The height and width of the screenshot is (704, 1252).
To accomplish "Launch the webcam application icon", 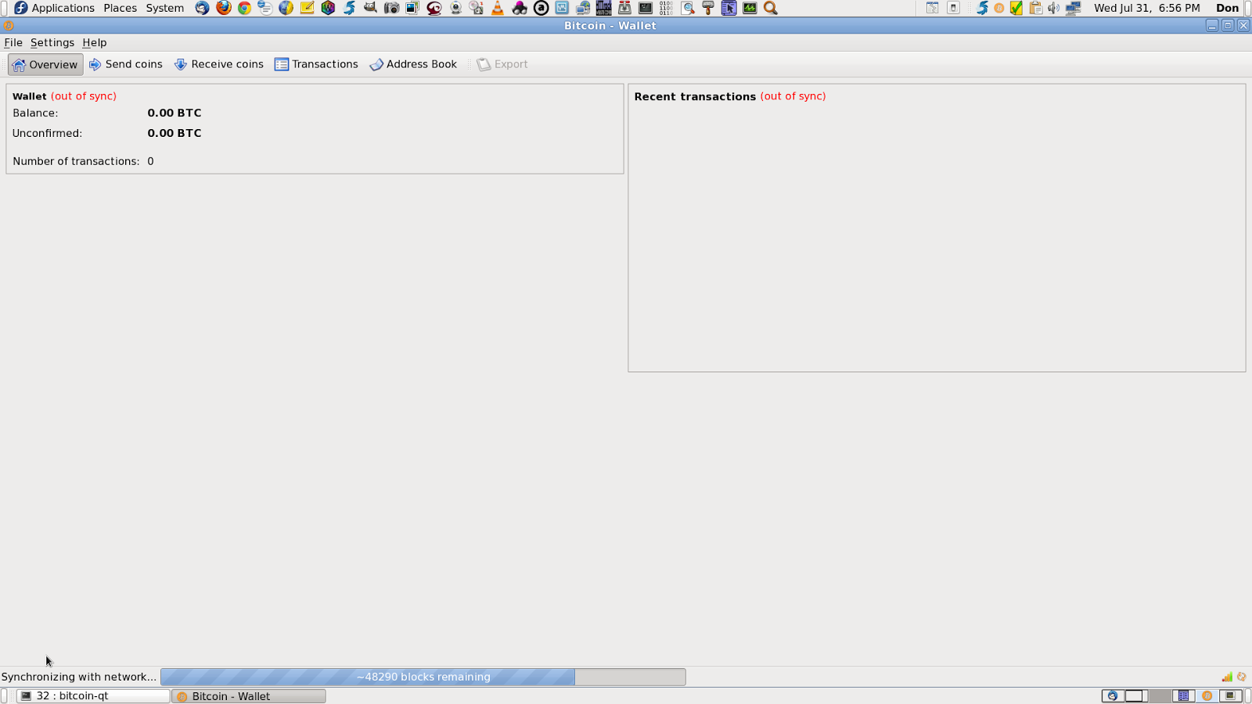I will pyautogui.click(x=455, y=8).
